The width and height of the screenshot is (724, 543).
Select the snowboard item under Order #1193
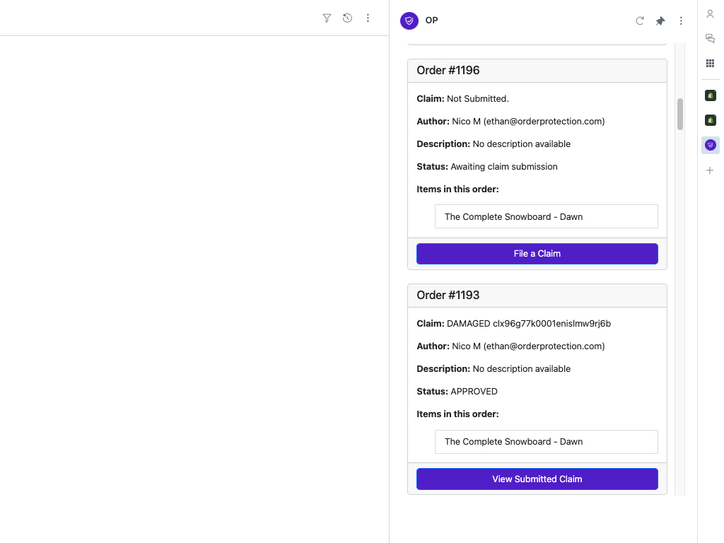546,442
